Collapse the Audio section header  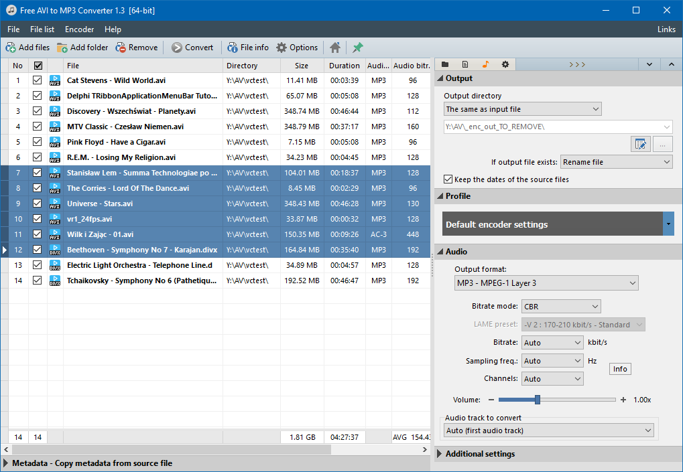coord(558,252)
